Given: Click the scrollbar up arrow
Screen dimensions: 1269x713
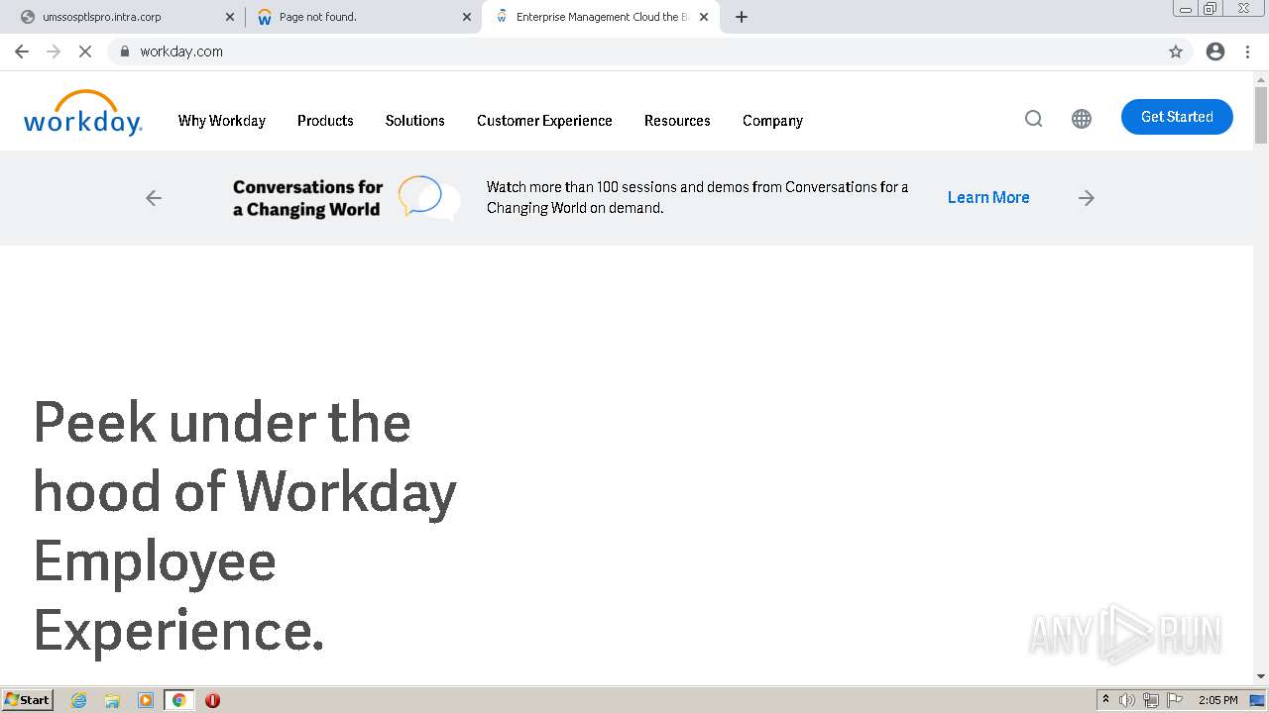Looking at the screenshot, I should pos(1261,78).
